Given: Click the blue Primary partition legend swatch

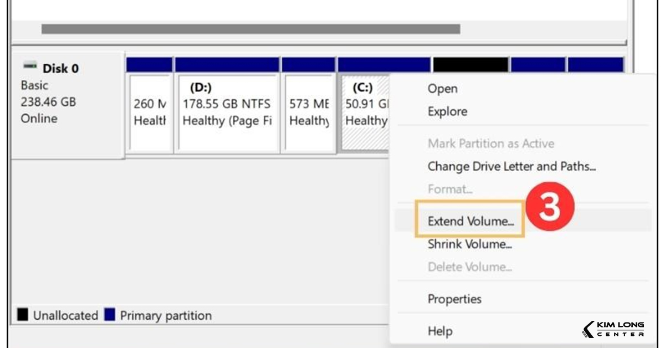Looking at the screenshot, I should coord(110,315).
